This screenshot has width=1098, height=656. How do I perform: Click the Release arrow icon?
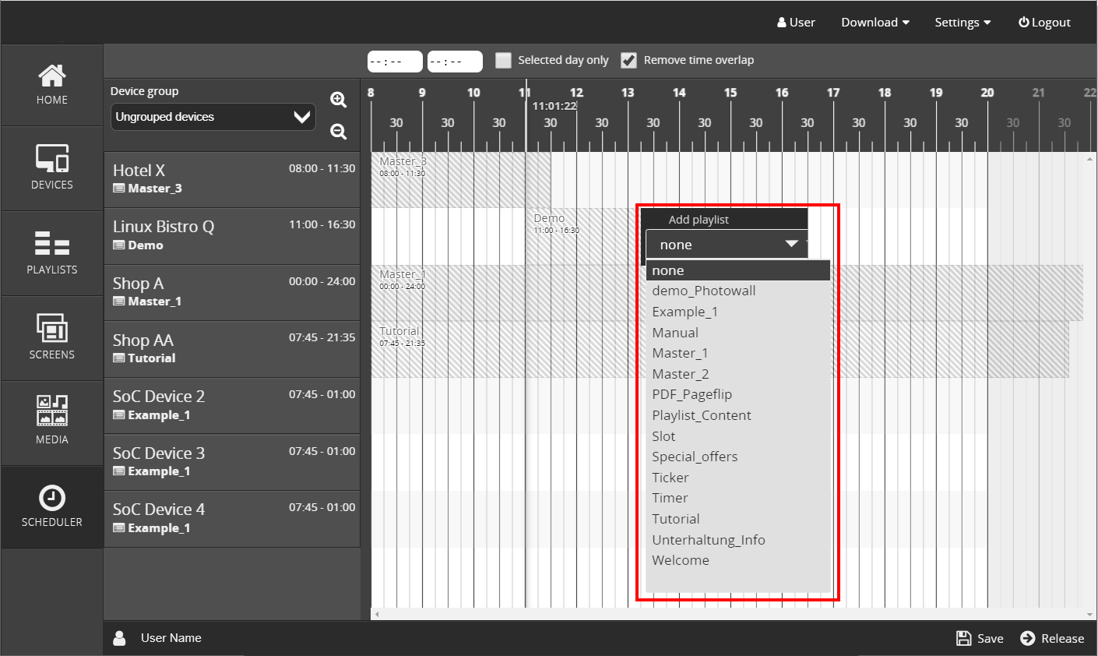point(1028,638)
